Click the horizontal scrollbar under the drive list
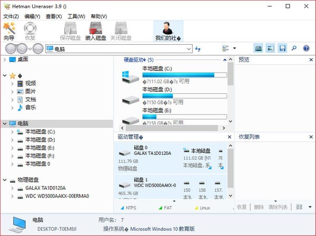 (172, 128)
